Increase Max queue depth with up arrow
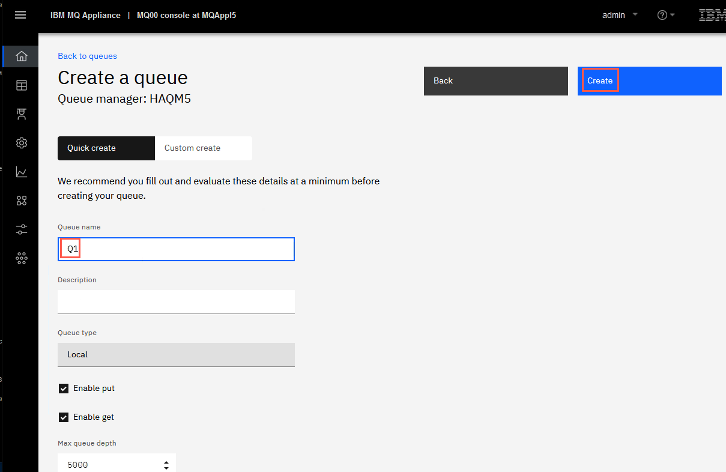 [x=166, y=462]
